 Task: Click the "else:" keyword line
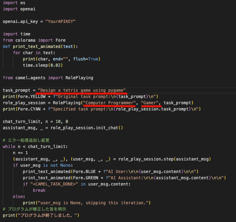19,197
